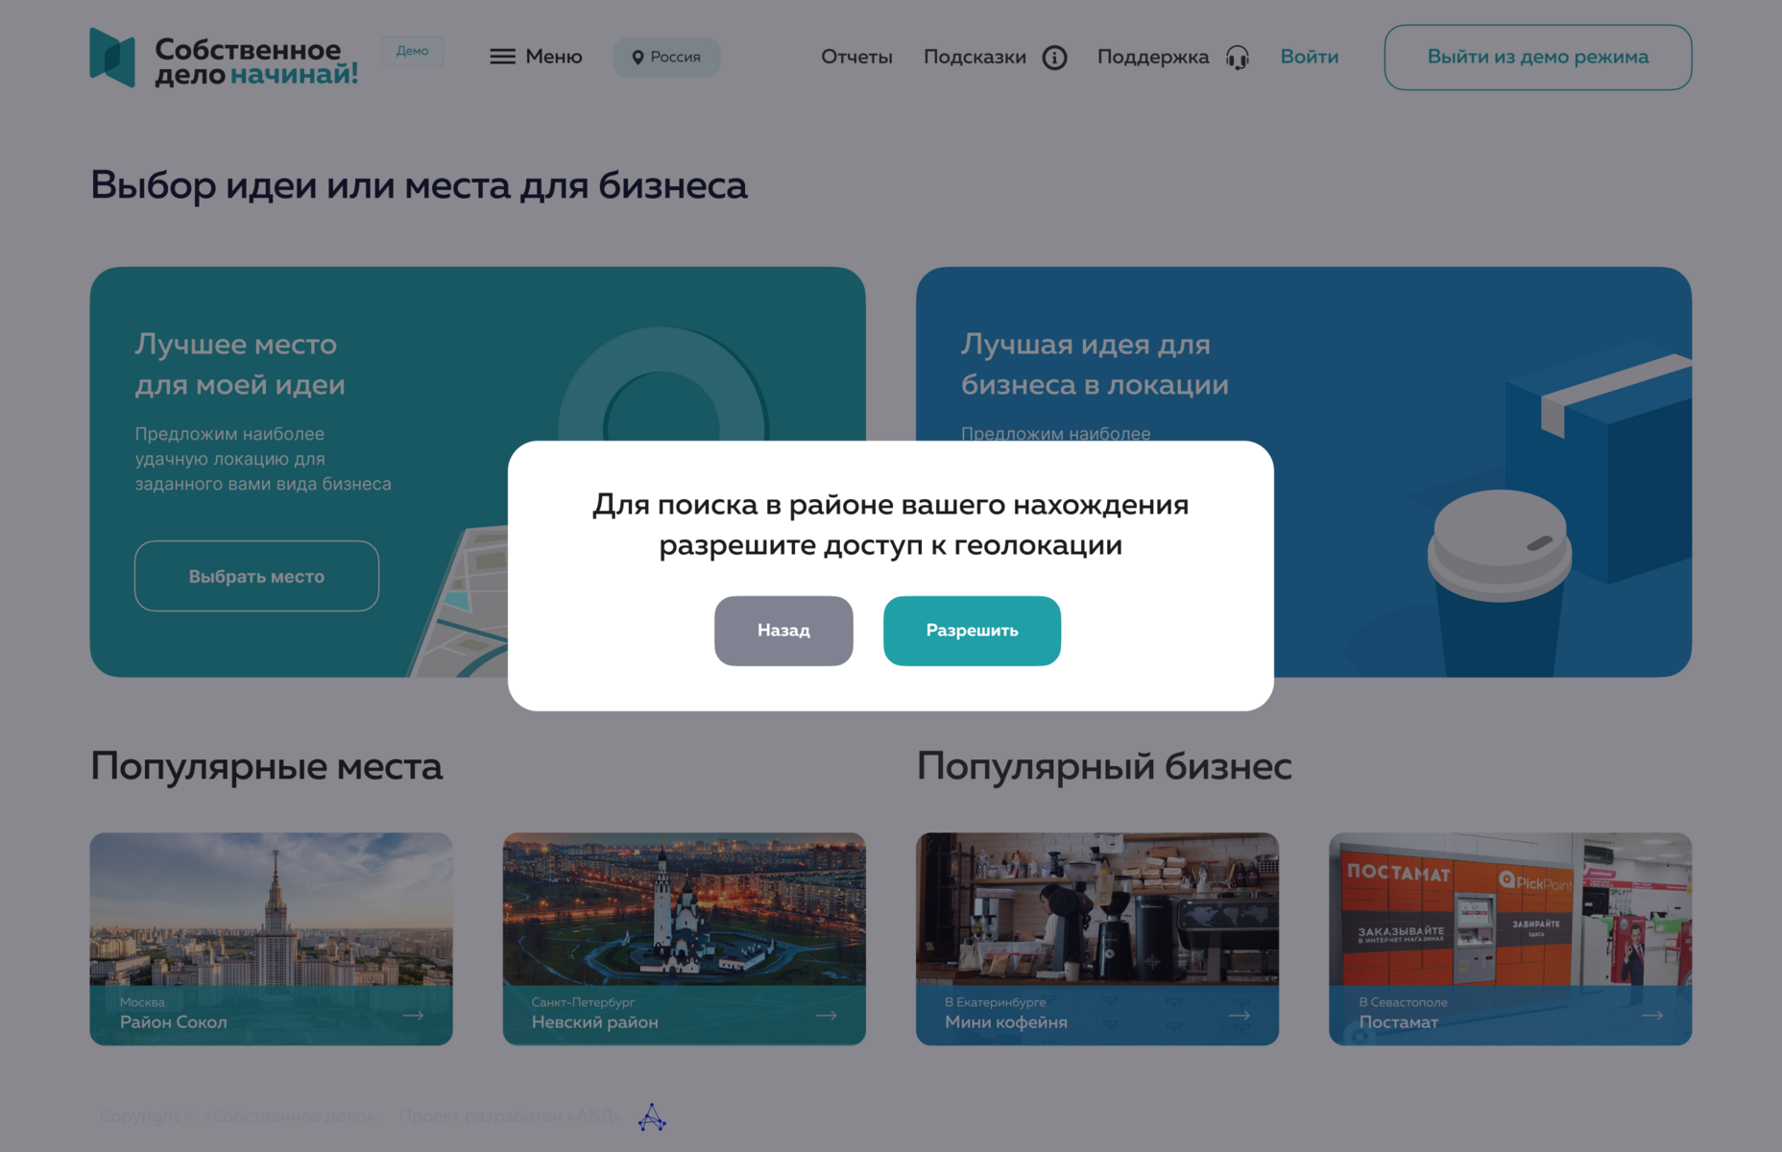Click the location pin icon next to Россия
The height and width of the screenshot is (1152, 1782).
coord(637,58)
